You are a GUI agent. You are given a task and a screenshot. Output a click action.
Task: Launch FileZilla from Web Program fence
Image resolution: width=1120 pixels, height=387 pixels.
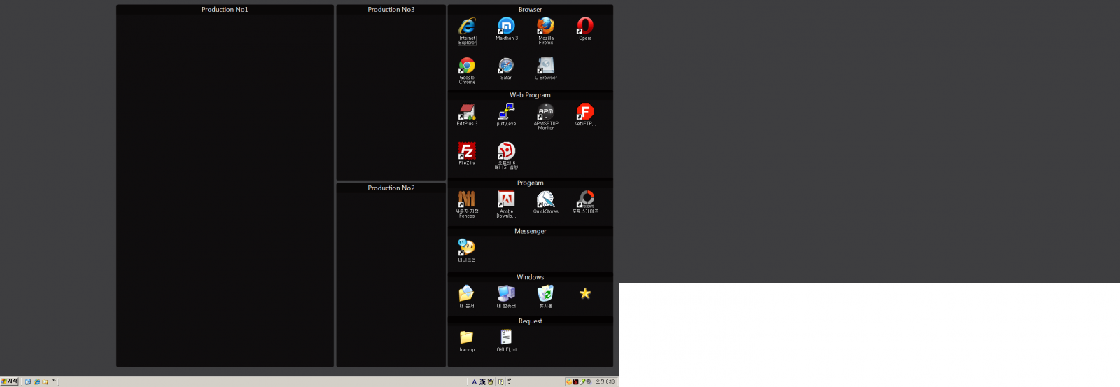[467, 152]
